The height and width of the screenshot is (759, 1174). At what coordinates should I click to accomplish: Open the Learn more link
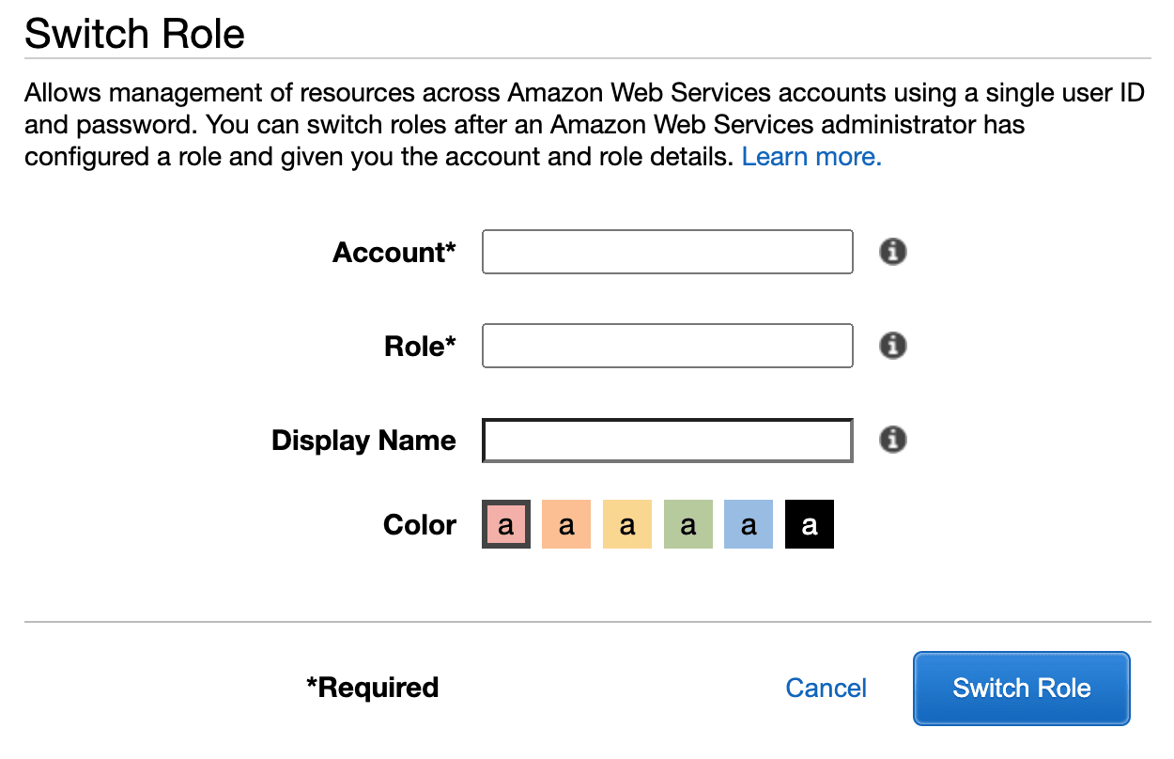click(x=811, y=157)
